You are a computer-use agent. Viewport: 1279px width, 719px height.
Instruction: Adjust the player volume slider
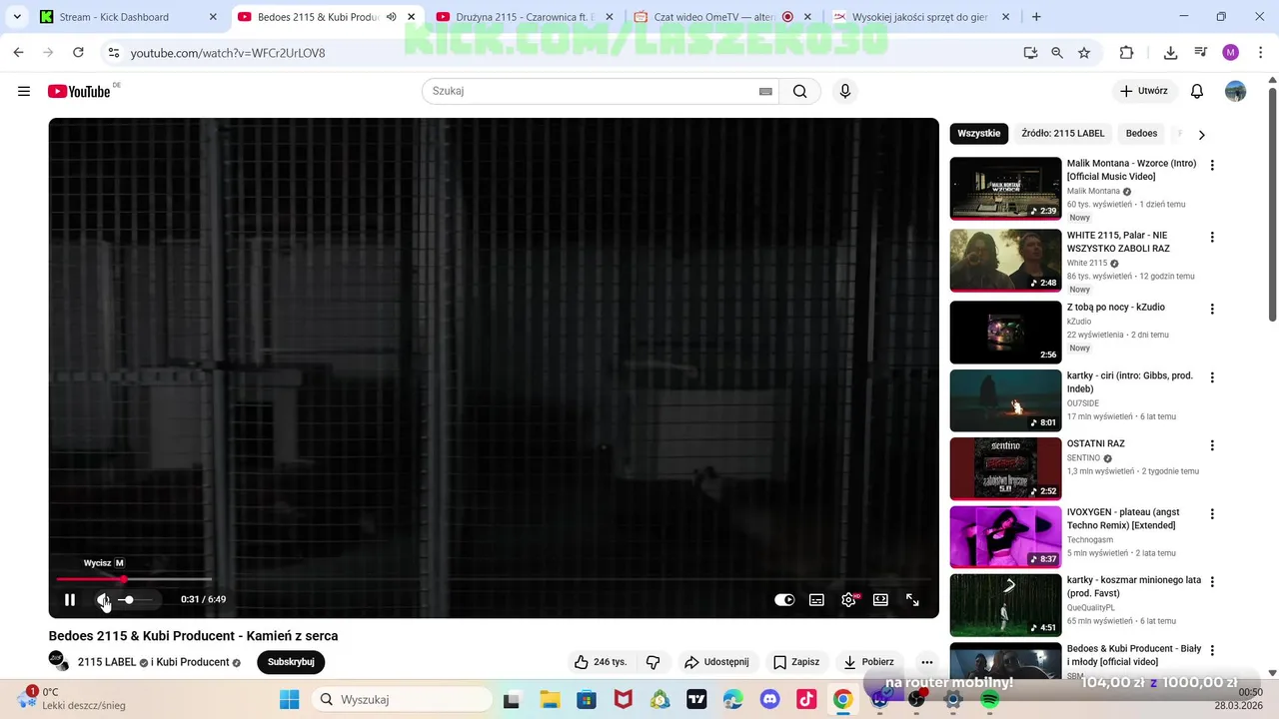pyautogui.click(x=135, y=600)
